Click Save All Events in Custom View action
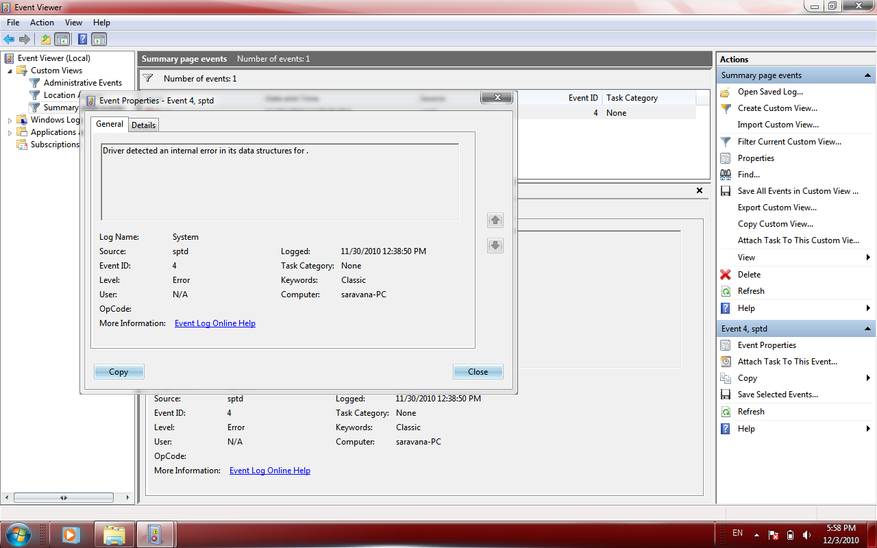This screenshot has width=877, height=548. (798, 191)
